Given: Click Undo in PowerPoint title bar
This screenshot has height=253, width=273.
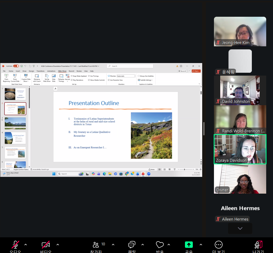Looking at the screenshot, I should [25, 66].
